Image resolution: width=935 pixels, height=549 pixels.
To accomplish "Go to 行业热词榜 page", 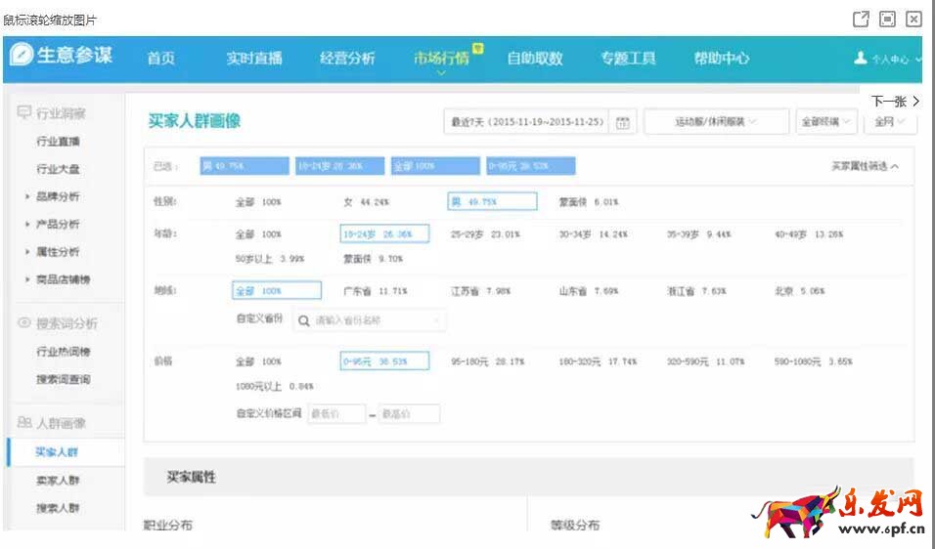I will pyautogui.click(x=63, y=352).
